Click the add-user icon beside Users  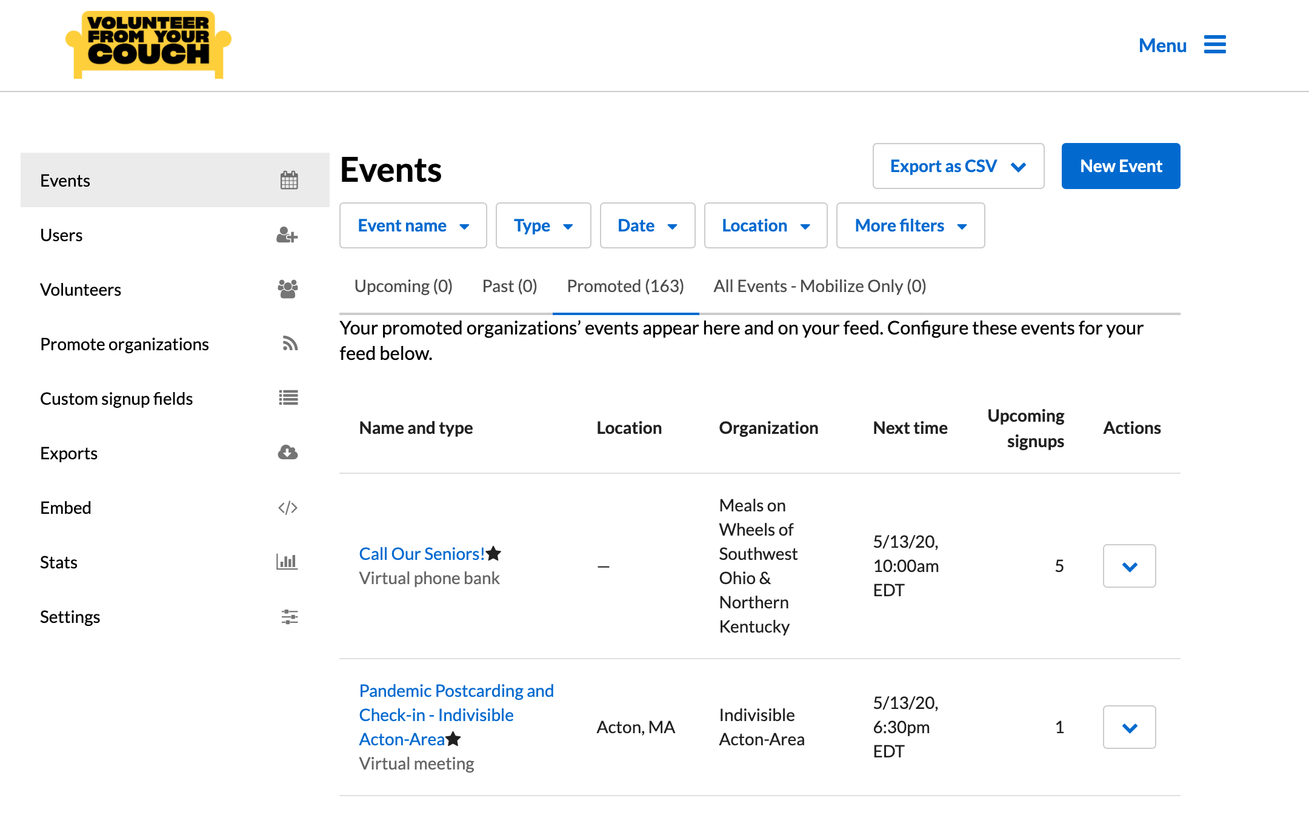click(287, 235)
